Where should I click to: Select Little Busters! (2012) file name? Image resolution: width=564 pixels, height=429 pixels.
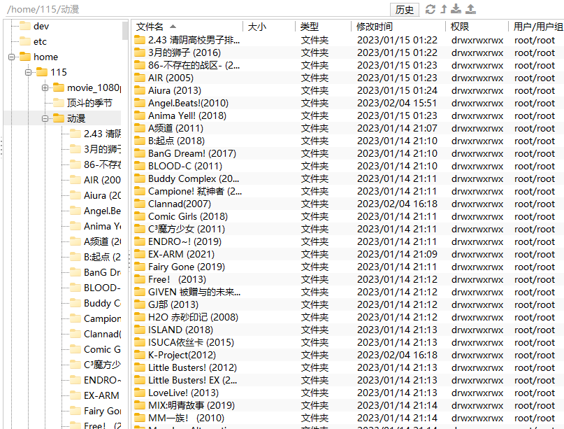coord(192,368)
